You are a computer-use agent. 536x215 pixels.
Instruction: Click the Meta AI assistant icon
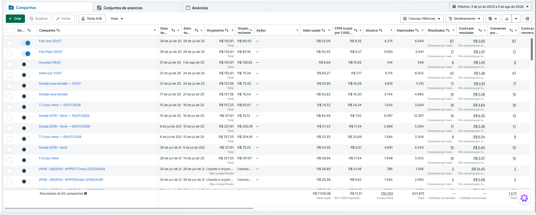pyautogui.click(x=524, y=198)
